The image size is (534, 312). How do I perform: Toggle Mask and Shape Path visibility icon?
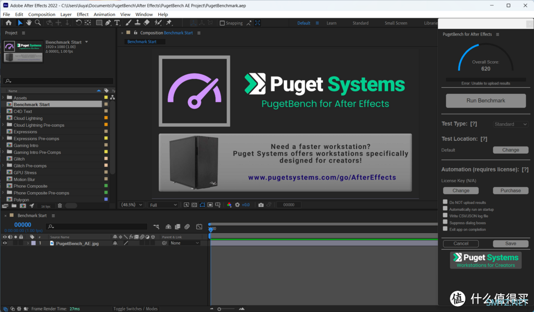[x=202, y=205]
